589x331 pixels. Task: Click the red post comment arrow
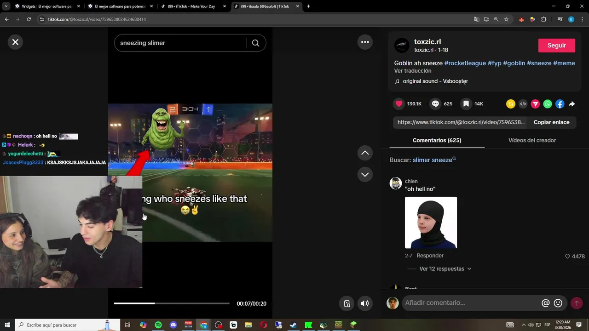[x=577, y=303]
